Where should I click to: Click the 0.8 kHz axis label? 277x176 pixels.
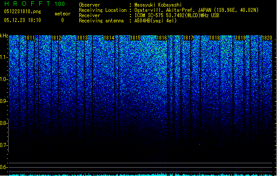tap(4, 123)
